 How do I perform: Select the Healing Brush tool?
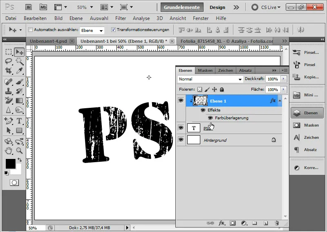click(x=9, y=82)
